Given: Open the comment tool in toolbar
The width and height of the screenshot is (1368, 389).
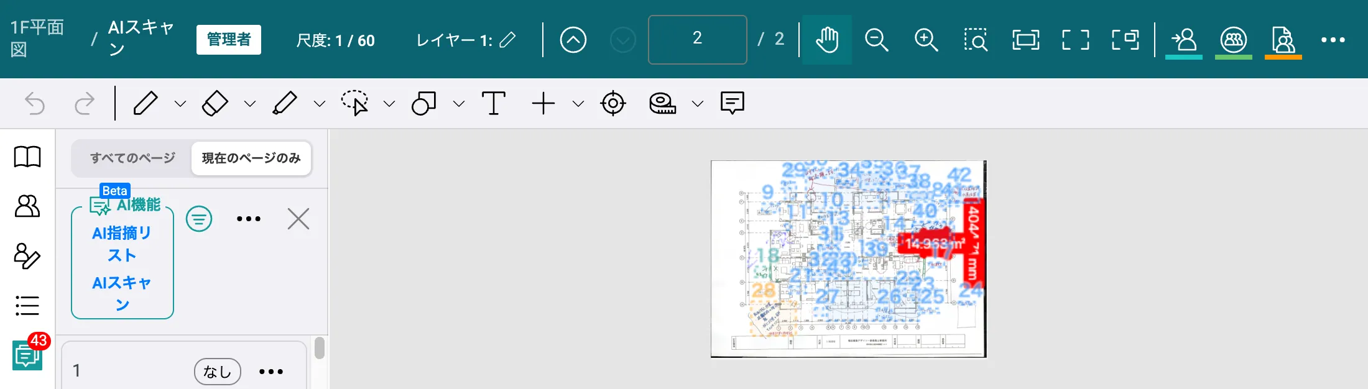Looking at the screenshot, I should point(733,103).
